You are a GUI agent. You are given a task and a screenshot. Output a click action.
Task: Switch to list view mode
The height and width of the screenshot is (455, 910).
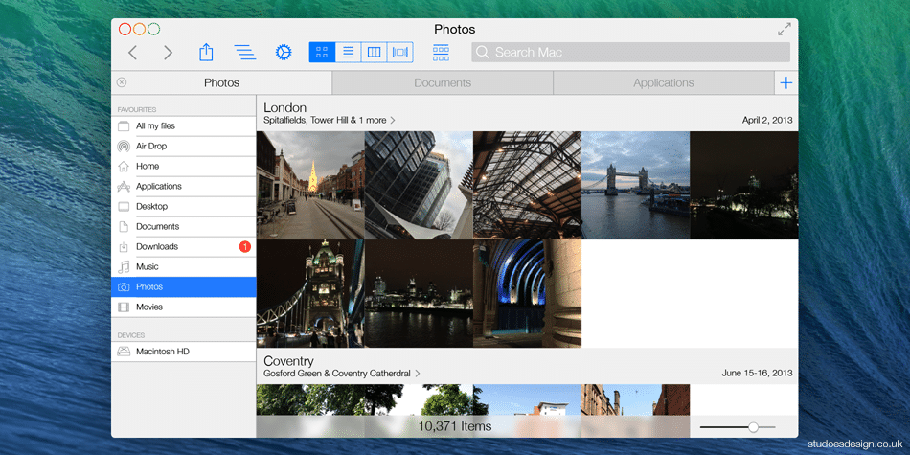(x=348, y=53)
